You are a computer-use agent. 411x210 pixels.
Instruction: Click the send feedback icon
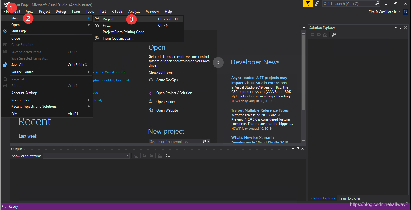[x=317, y=4]
